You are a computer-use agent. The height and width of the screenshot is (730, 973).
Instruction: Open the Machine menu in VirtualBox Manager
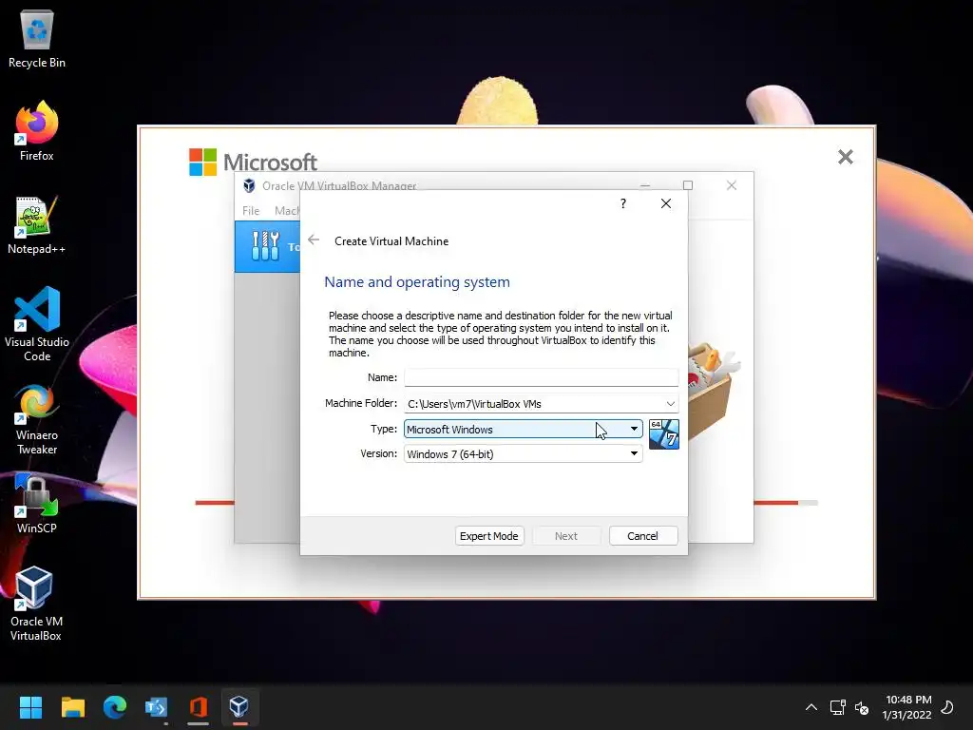pos(287,211)
